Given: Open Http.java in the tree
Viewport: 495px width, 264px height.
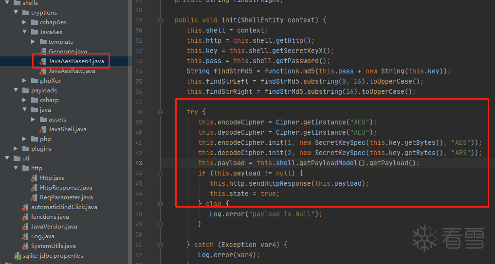Looking at the screenshot, I should pos(52,178).
